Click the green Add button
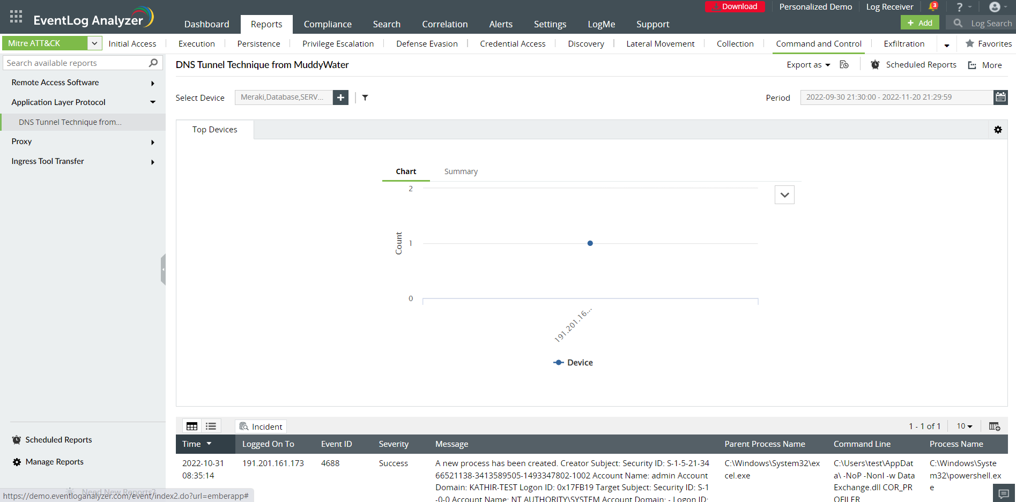The image size is (1016, 502). coord(919,23)
